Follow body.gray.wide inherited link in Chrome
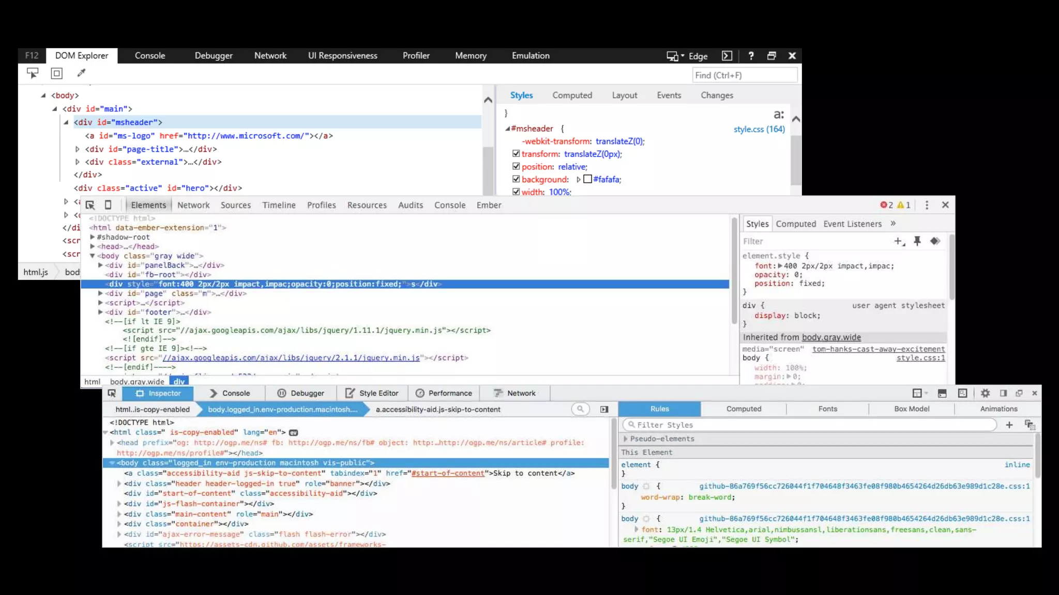The image size is (1059, 595). [831, 337]
